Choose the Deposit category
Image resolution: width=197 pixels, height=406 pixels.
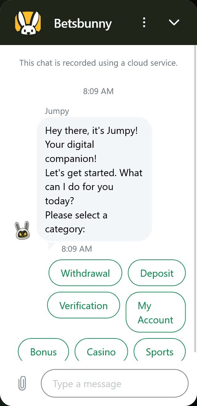coord(157,273)
